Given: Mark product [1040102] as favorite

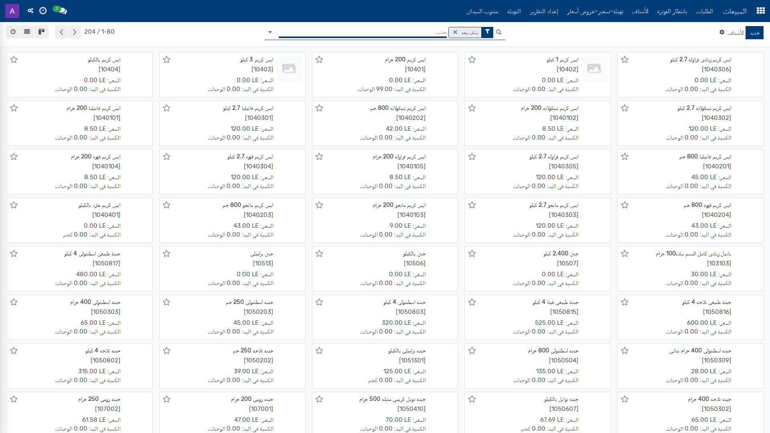Looking at the screenshot, I should pos(472,108).
